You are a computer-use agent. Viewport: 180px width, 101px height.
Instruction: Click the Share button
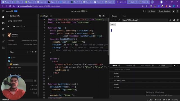152,11
